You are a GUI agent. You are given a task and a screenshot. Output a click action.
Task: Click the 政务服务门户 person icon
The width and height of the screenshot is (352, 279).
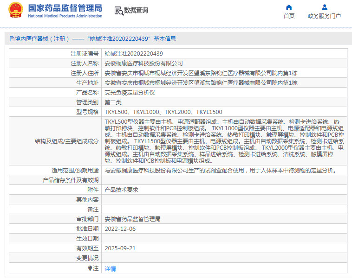(324, 7)
